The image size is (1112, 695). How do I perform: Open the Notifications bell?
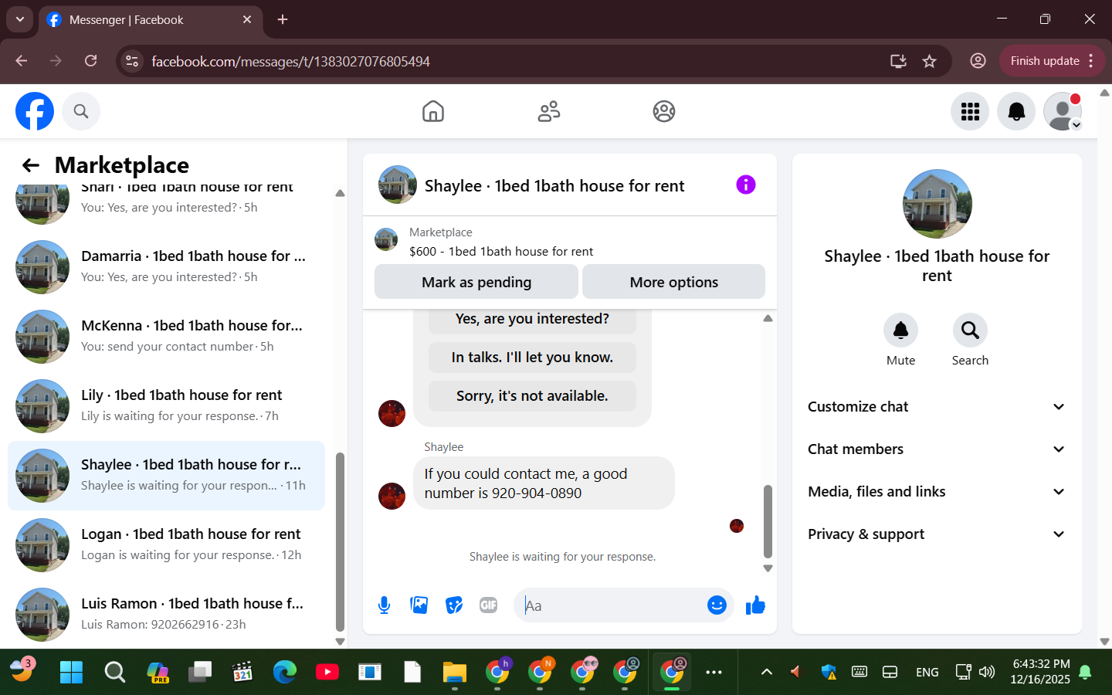tap(1016, 111)
